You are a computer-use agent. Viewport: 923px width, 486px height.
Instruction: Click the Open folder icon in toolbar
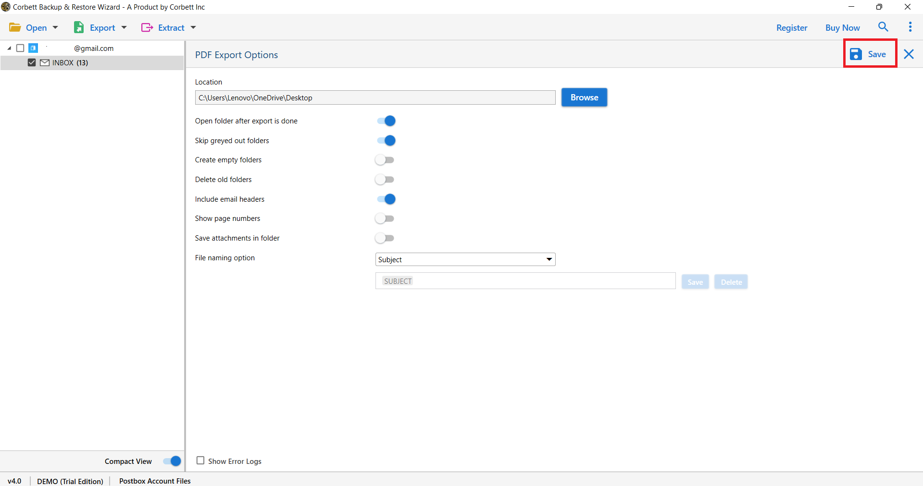15,27
